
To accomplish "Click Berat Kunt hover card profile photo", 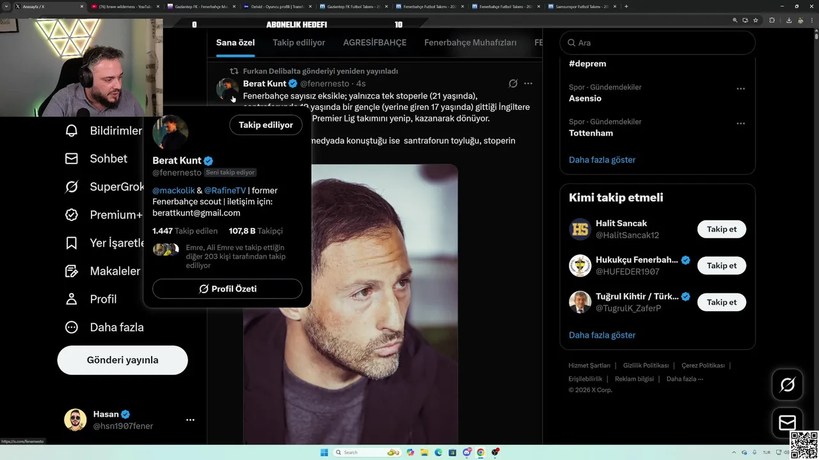I will (x=170, y=133).
